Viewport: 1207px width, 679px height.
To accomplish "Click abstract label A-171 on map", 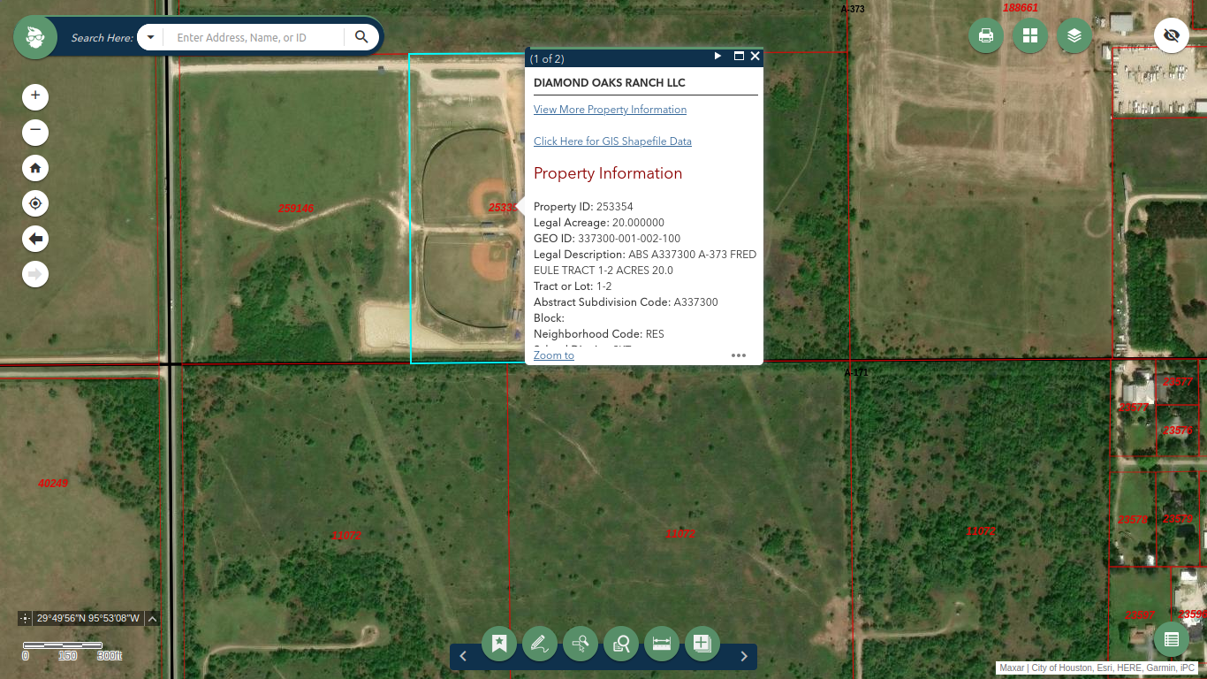I will click(x=856, y=372).
